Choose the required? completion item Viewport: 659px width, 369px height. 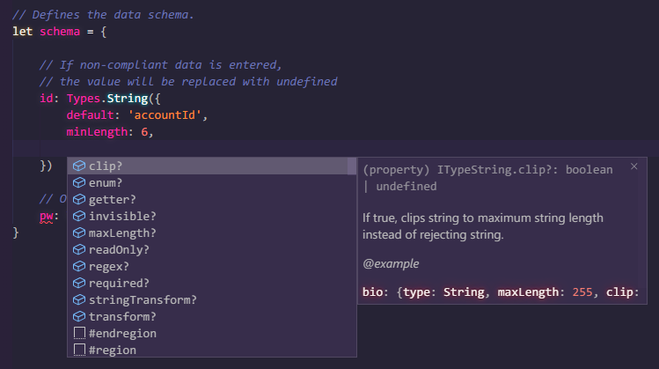coord(119,283)
